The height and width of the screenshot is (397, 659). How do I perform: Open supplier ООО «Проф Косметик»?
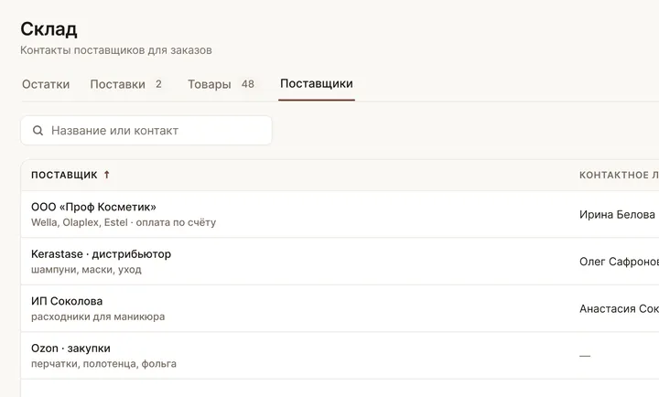point(93,207)
